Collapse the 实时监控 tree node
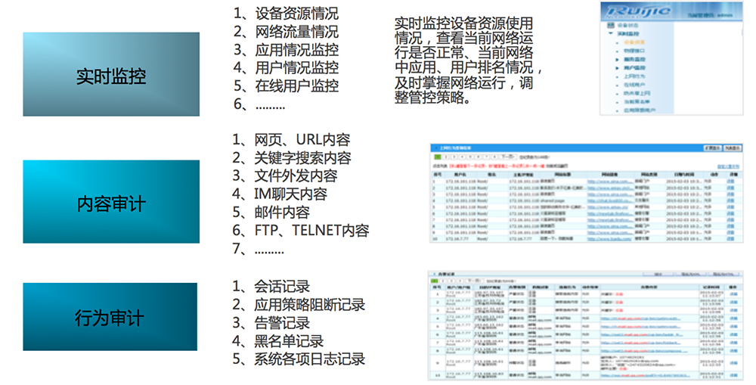 [x=611, y=34]
